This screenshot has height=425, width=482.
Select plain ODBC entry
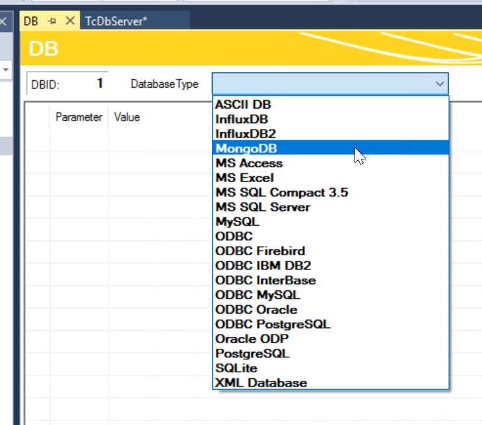tap(330, 236)
